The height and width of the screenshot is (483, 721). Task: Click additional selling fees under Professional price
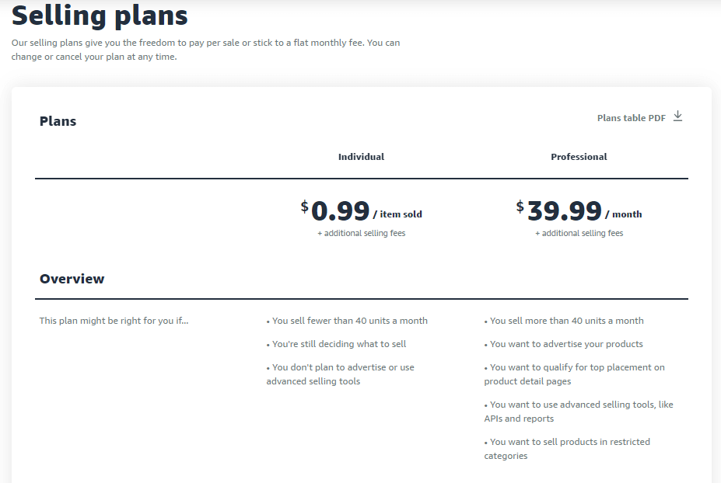579,233
